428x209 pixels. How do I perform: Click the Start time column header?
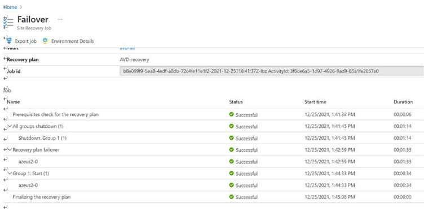(315, 102)
